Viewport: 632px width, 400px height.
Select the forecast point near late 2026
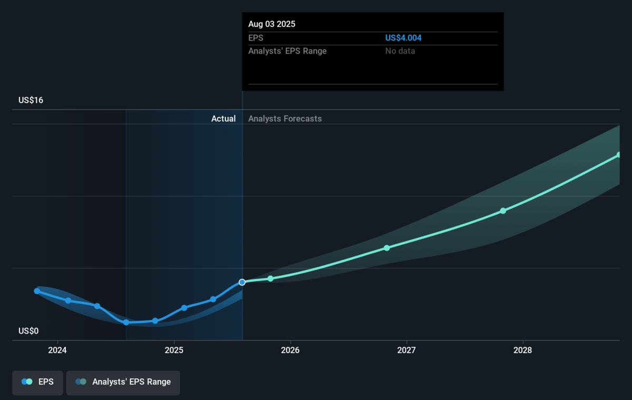click(387, 248)
